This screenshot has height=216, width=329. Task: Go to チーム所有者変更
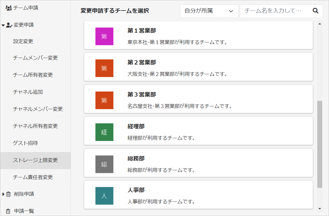pyautogui.click(x=33, y=75)
